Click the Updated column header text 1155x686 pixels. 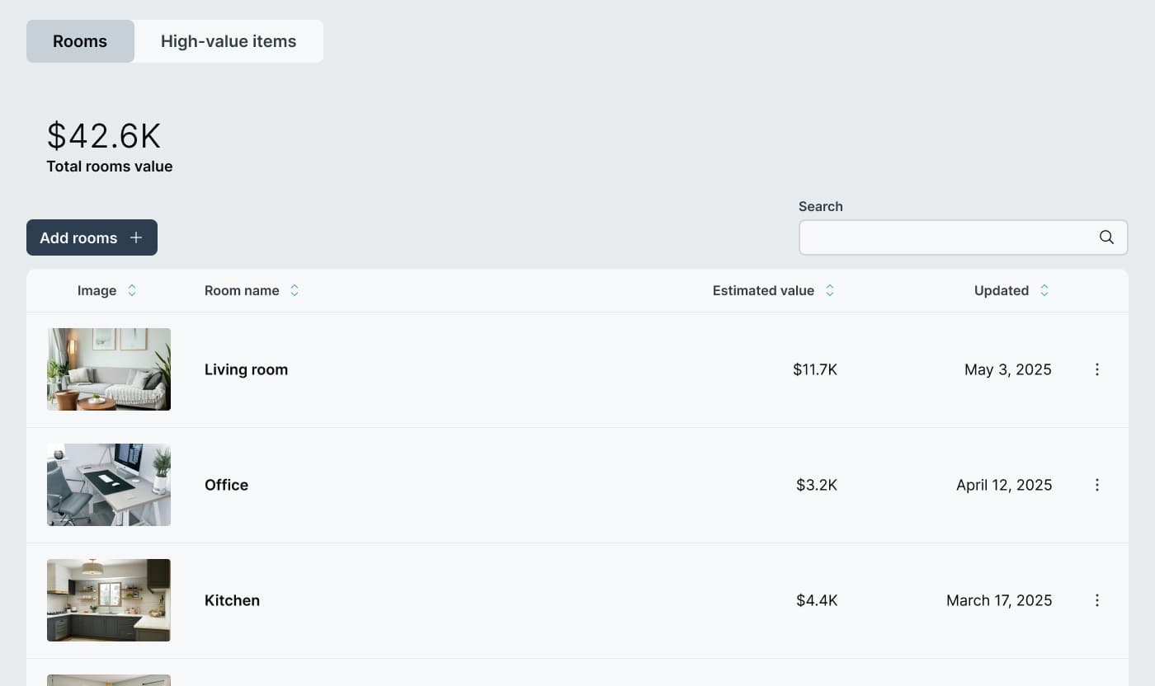[1002, 290]
